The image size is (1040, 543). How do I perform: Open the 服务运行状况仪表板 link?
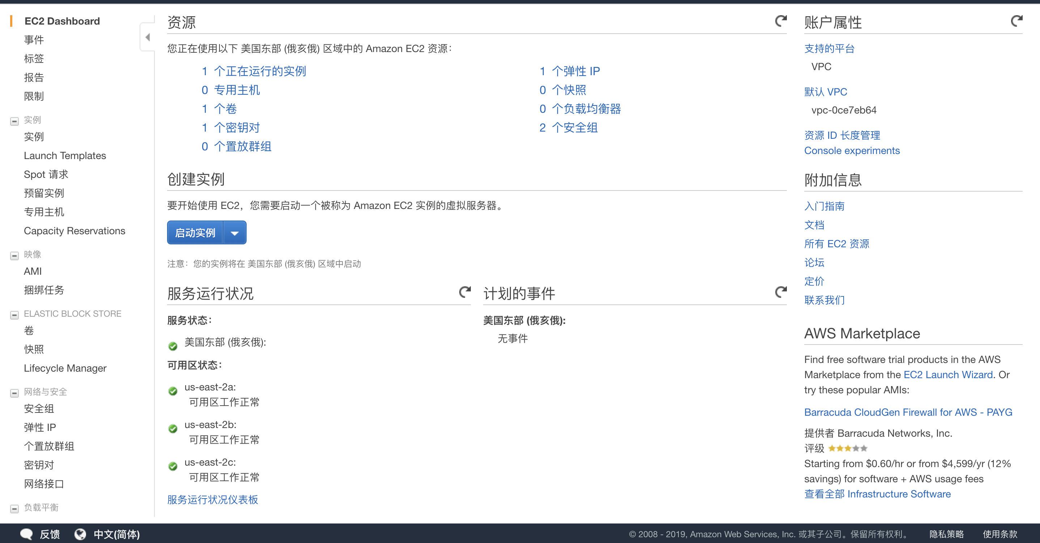pyautogui.click(x=212, y=500)
